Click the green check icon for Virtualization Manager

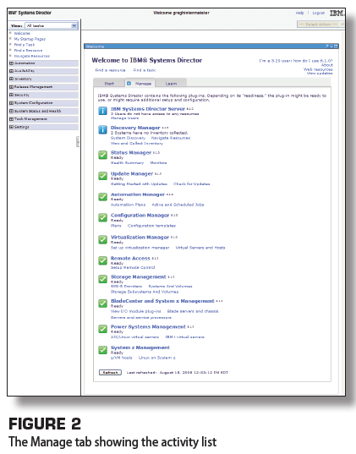pyautogui.click(x=103, y=240)
